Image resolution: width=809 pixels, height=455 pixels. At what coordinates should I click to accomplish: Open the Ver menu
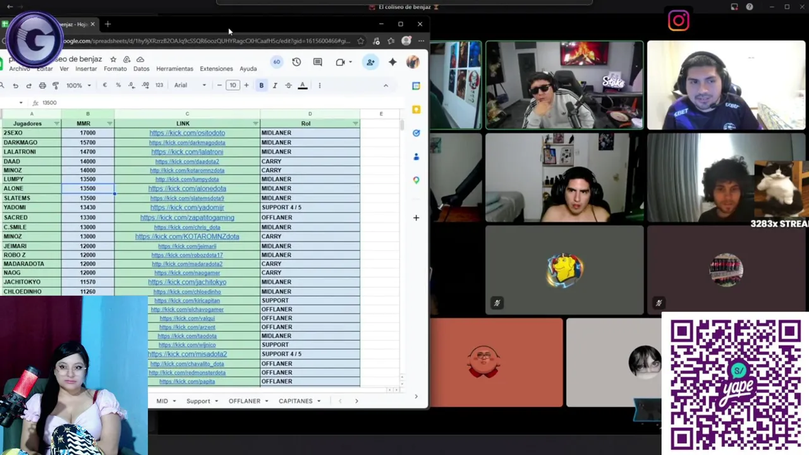(64, 69)
